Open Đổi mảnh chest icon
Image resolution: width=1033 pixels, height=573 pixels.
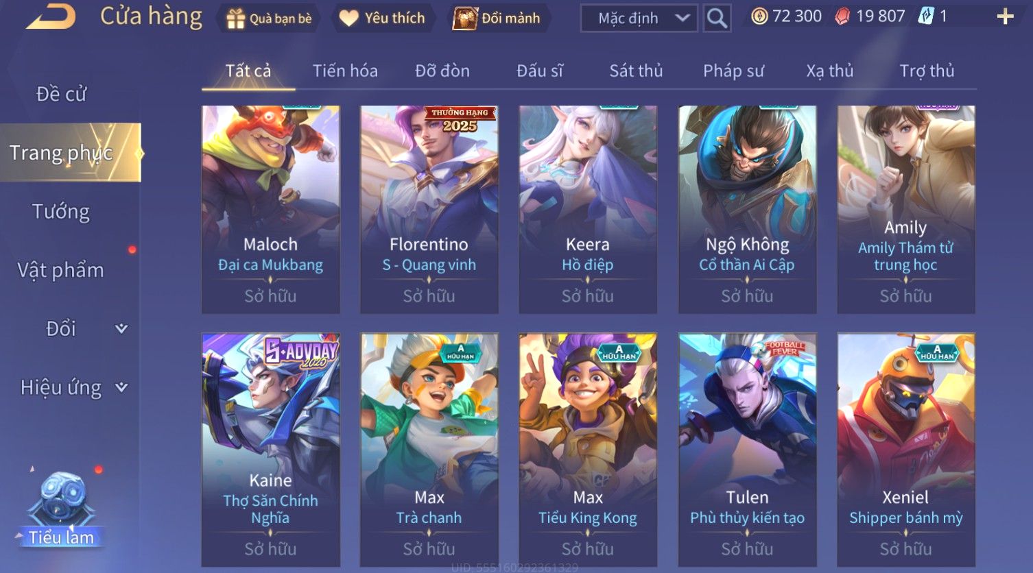[465, 19]
